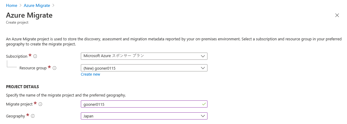Click the PROJECT DETAILS section heading
347x124 pixels.
[x=22, y=87]
